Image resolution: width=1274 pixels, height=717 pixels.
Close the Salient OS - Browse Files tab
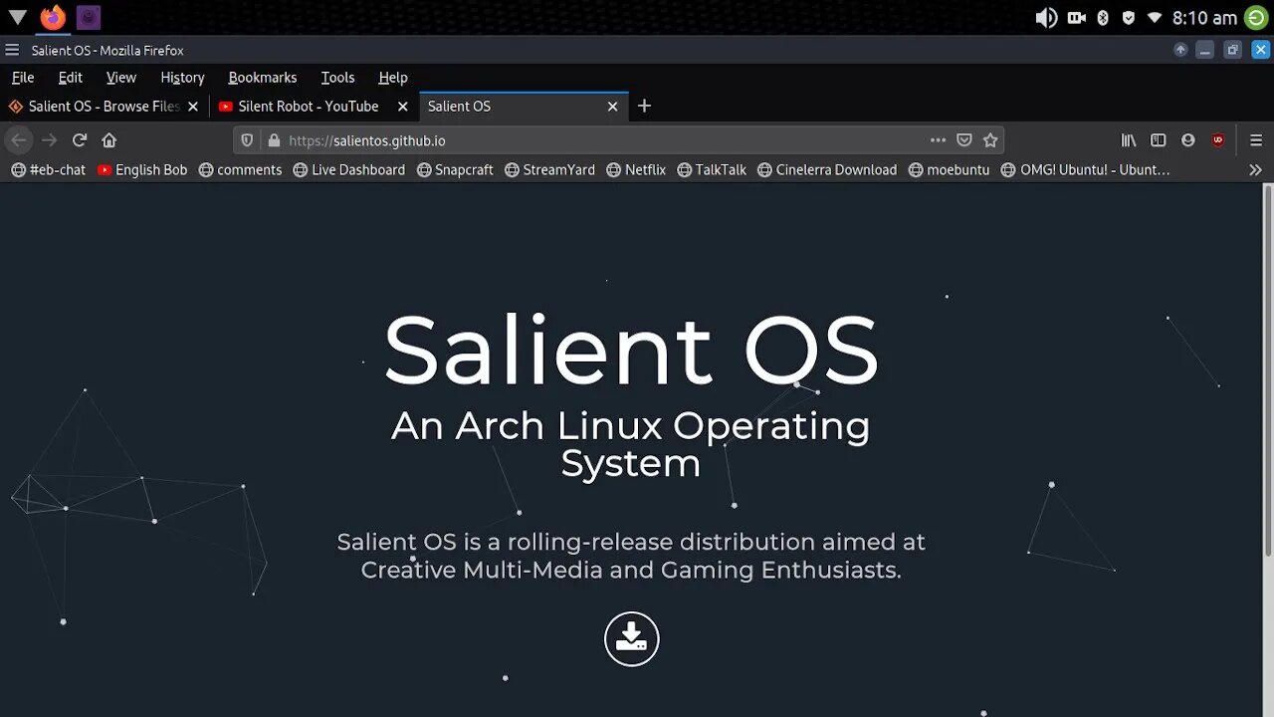coord(193,107)
